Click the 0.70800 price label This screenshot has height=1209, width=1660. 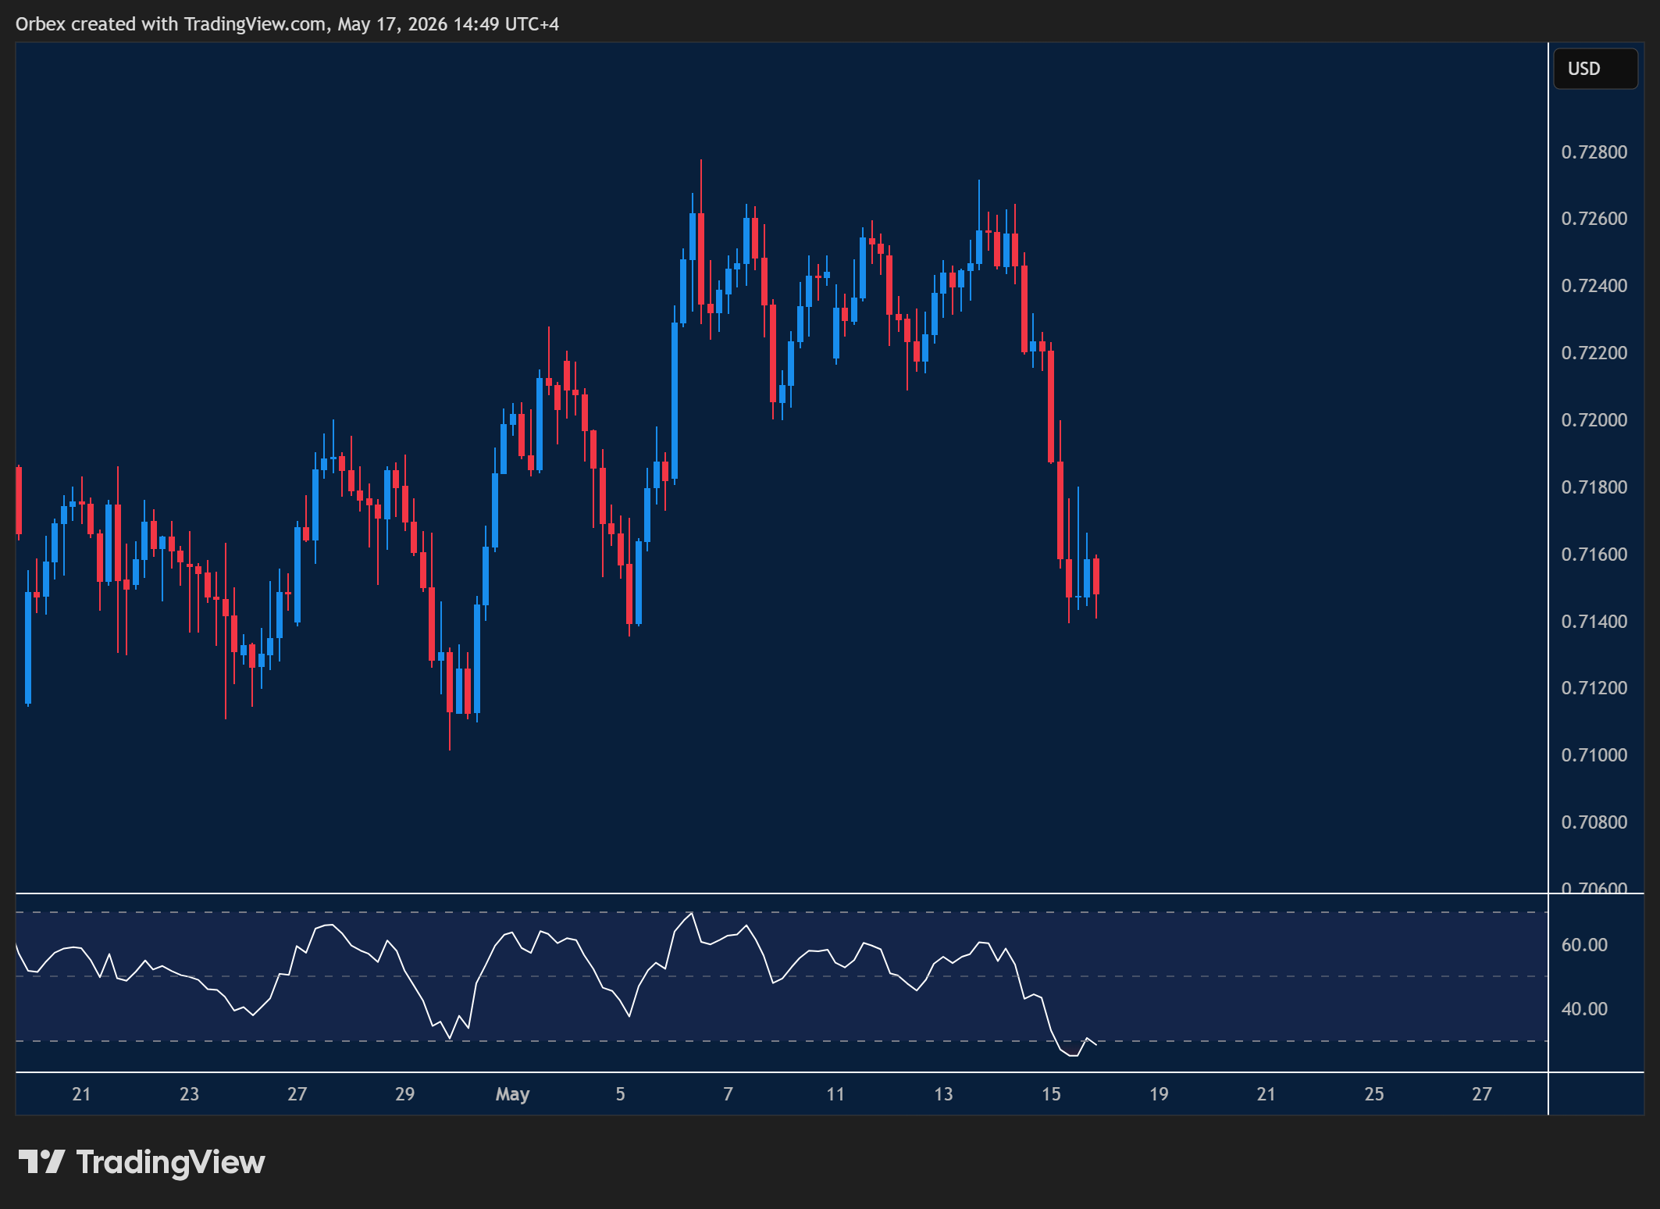click(x=1594, y=822)
